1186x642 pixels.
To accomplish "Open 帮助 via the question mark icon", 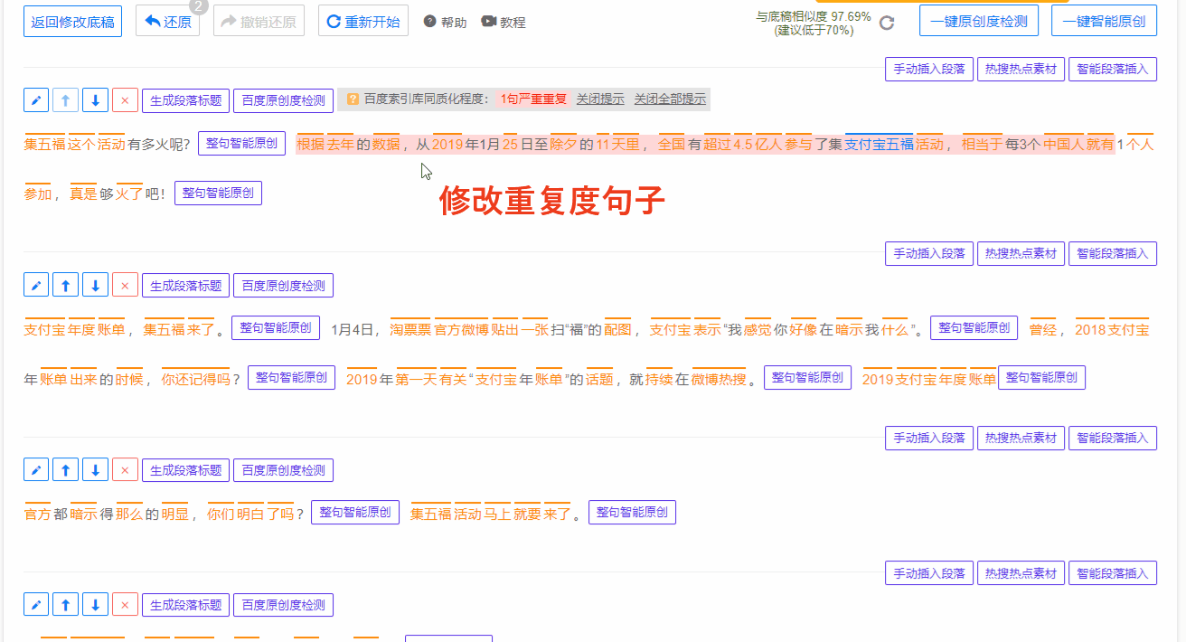I will coord(429,21).
